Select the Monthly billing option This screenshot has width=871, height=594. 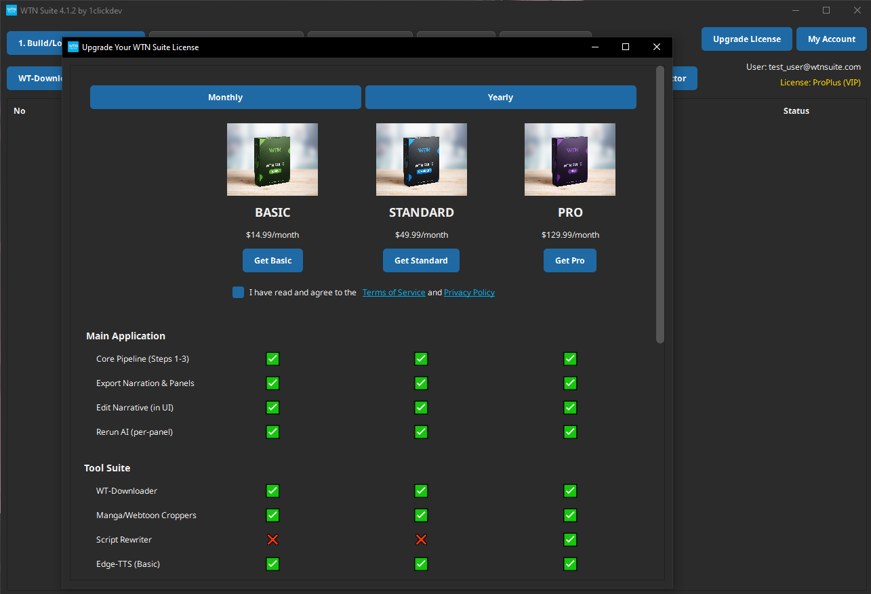click(x=225, y=97)
